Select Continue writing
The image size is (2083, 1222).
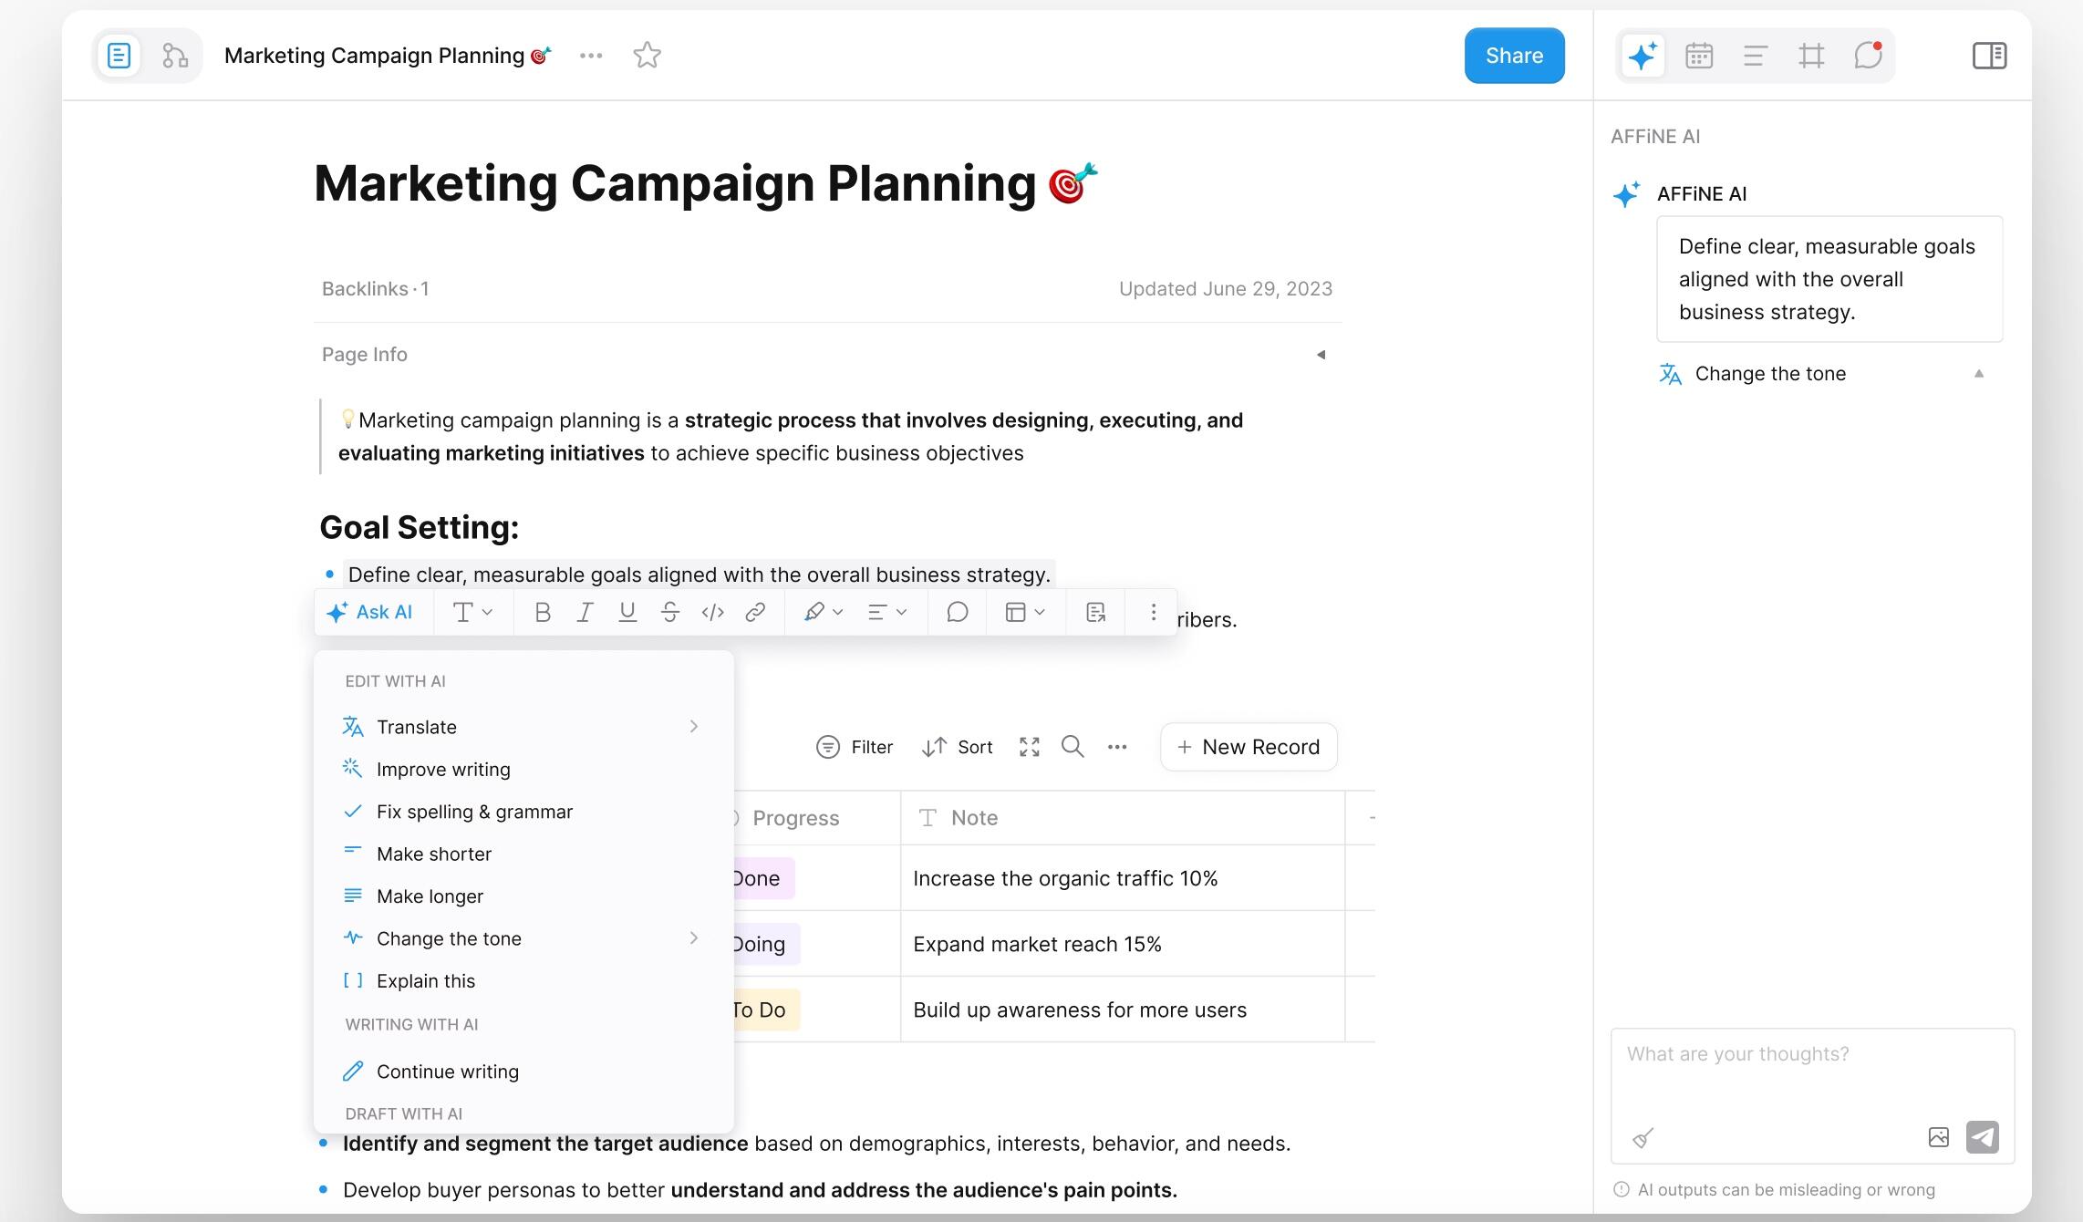pyautogui.click(x=523, y=1072)
